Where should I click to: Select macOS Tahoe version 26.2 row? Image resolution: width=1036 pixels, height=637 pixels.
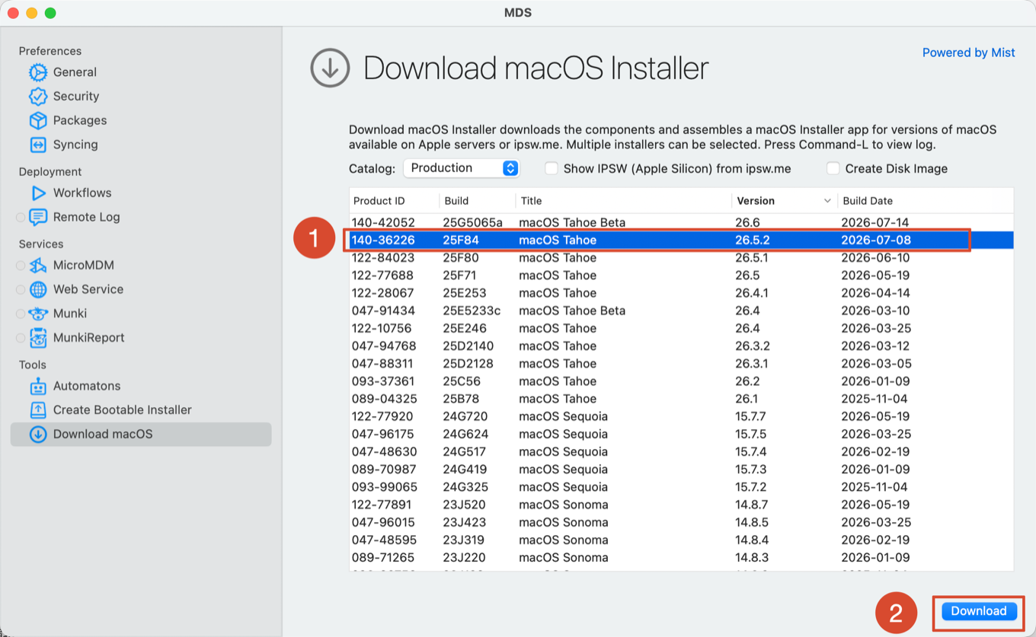click(682, 381)
